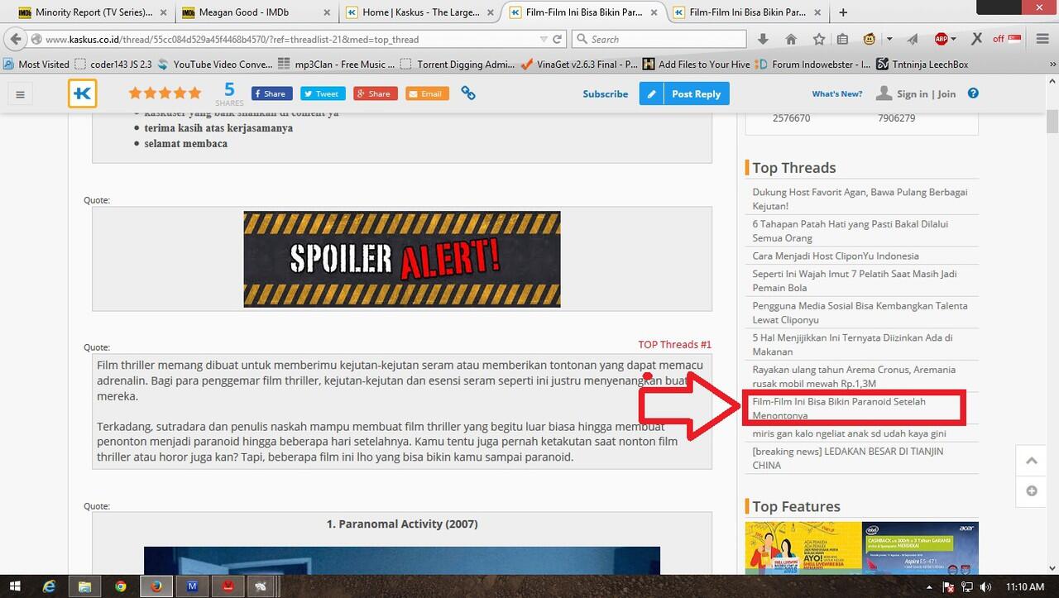This screenshot has width=1059, height=598.
Task: Open the Forum Indowebster bookmark
Action: [x=812, y=64]
